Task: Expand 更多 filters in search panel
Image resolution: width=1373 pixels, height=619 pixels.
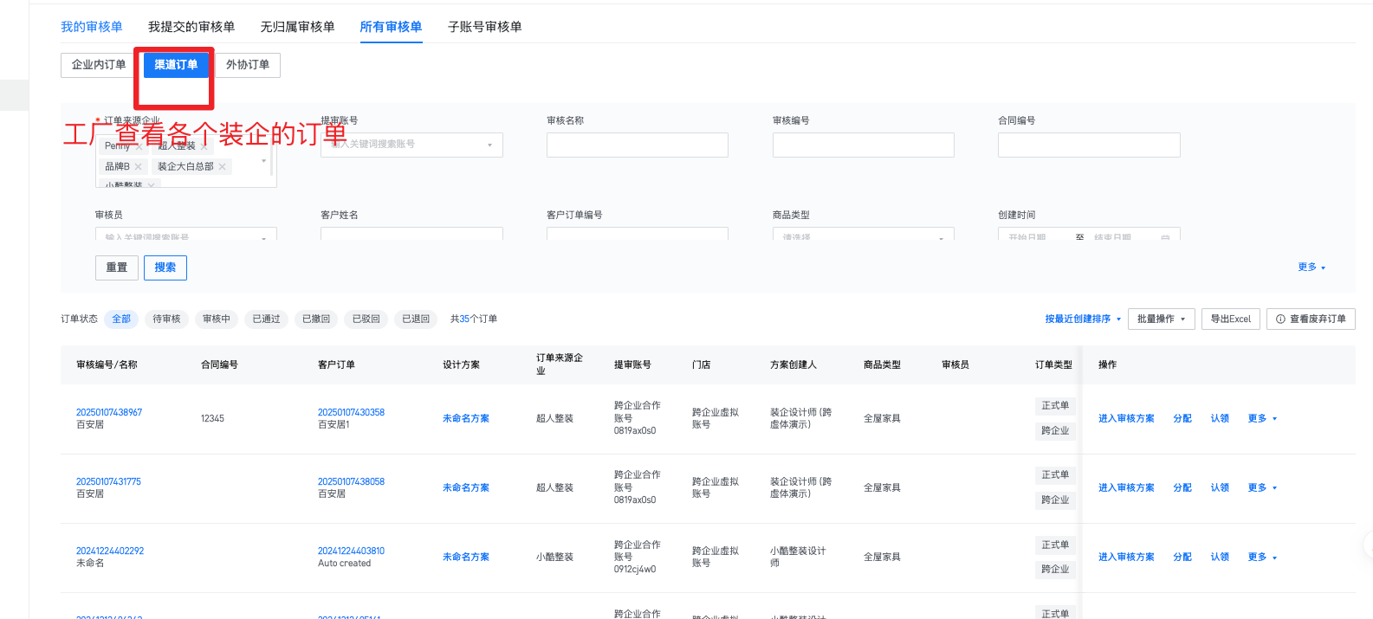Action: coord(1311,268)
